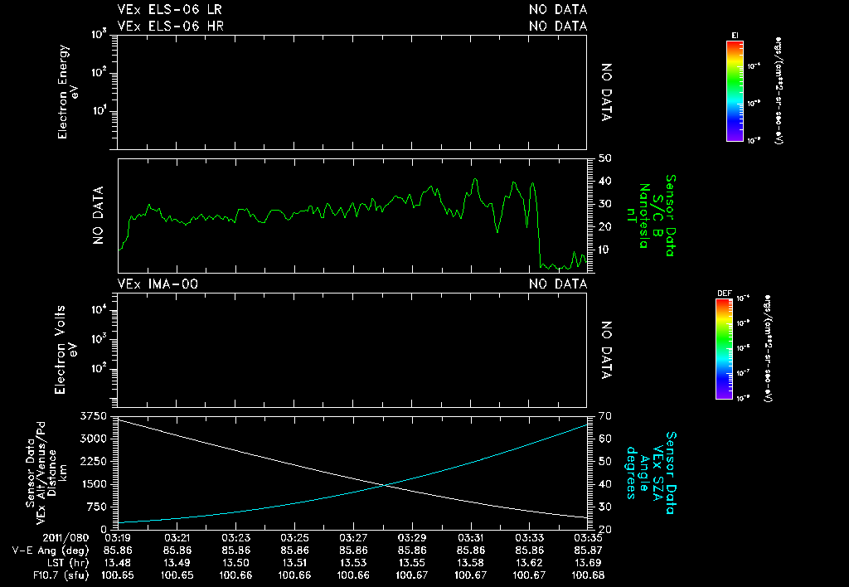Click the 03:29 time tick label
Viewport: 849px width, 587px height.
click(x=411, y=538)
